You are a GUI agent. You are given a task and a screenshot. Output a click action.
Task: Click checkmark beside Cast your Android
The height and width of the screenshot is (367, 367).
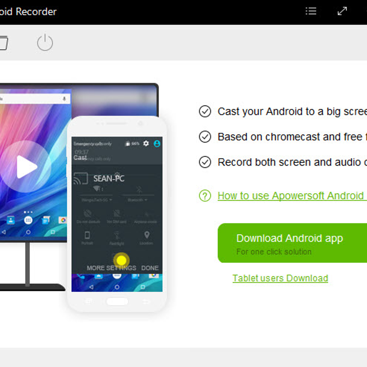tap(205, 111)
